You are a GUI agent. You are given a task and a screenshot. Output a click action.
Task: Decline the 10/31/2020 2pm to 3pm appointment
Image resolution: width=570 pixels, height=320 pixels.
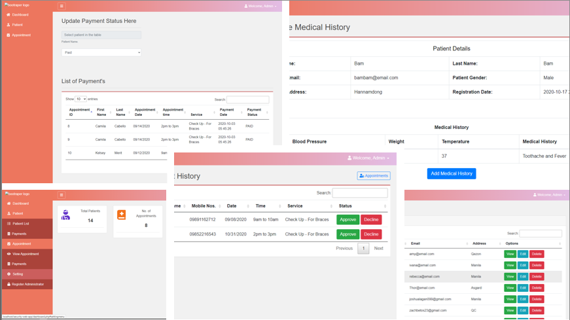(371, 234)
